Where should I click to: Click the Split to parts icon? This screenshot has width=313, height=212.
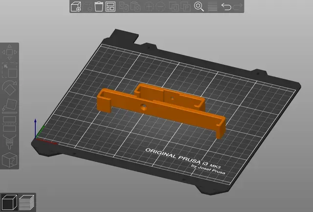pyautogui.click(x=185, y=6)
